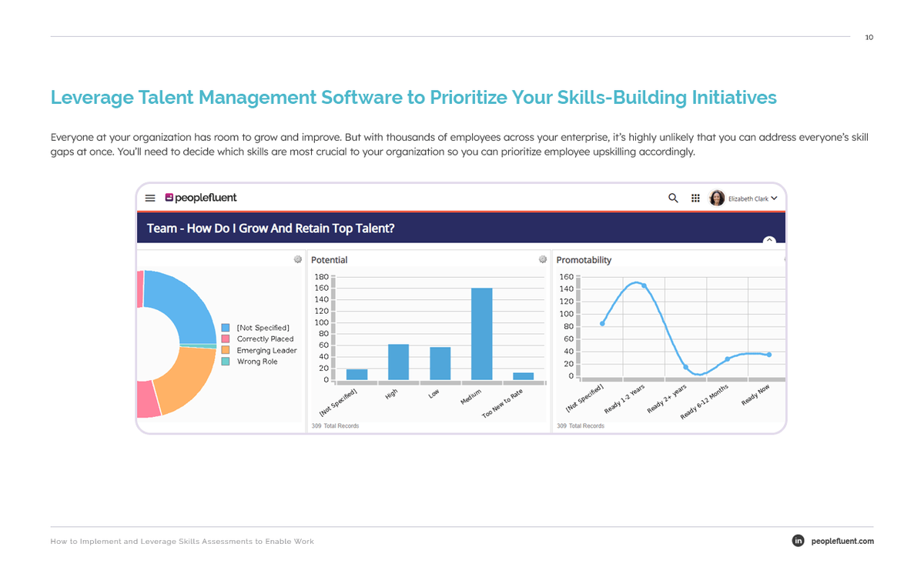Click the LinkedIn icon in the footer
Viewport: 924px width, 577px height.
(x=798, y=541)
